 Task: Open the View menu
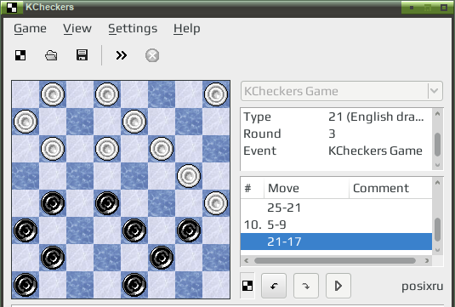coord(77,28)
